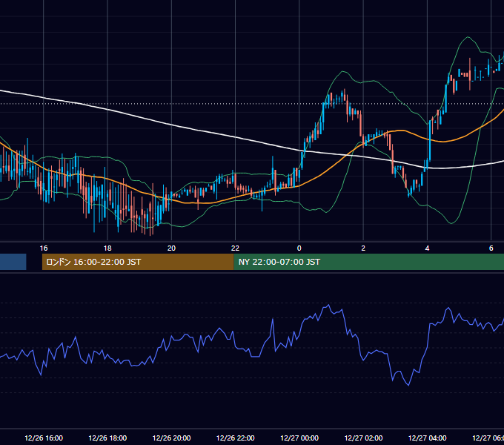Click the 12/26 18:00 date label
Viewport: 504px width, 445px height.
coord(107,438)
